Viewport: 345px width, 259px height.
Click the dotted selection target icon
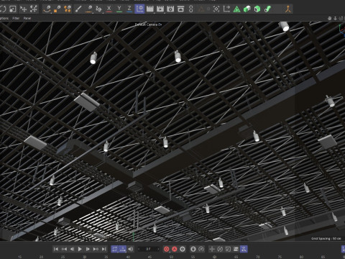[x=216, y=9]
